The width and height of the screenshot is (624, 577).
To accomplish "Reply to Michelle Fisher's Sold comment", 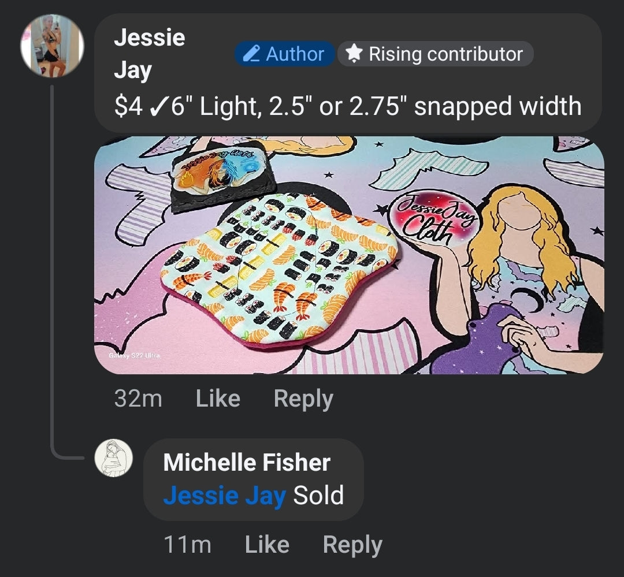I will [x=352, y=544].
